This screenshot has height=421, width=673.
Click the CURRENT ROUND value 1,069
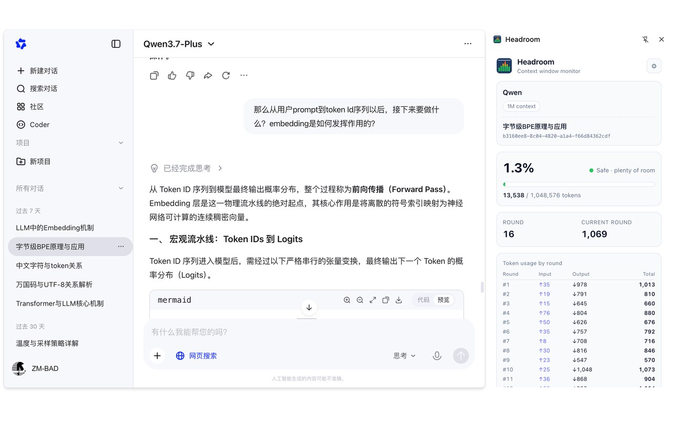595,234
